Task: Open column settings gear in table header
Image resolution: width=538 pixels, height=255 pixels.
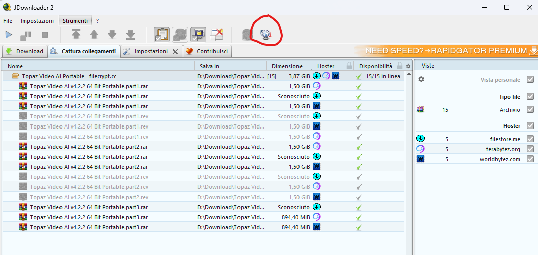Action: tap(408, 66)
